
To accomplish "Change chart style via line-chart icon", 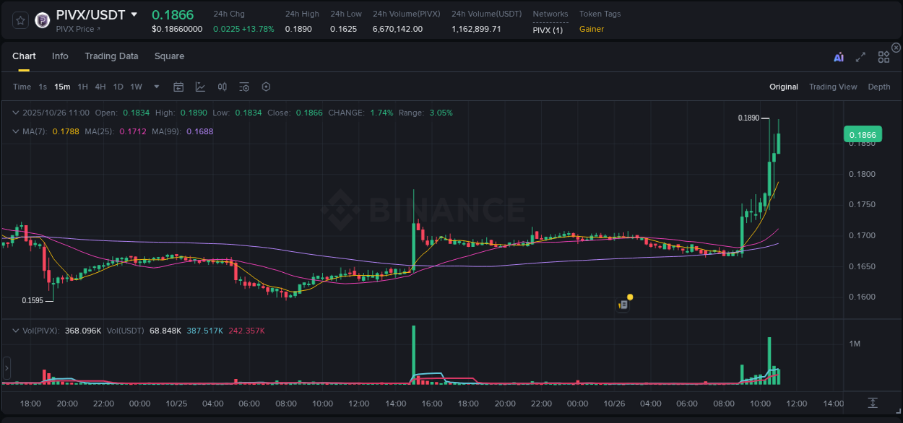I will pyautogui.click(x=199, y=86).
